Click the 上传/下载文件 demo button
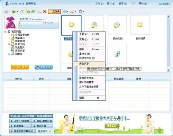The height and width of the screenshot is (136, 173). coord(20,121)
